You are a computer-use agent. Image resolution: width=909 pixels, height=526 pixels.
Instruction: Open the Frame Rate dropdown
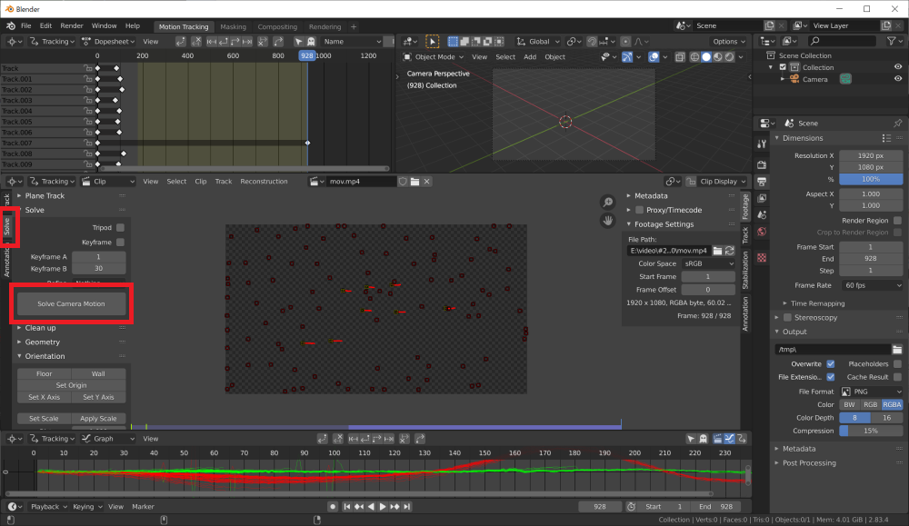(872, 285)
